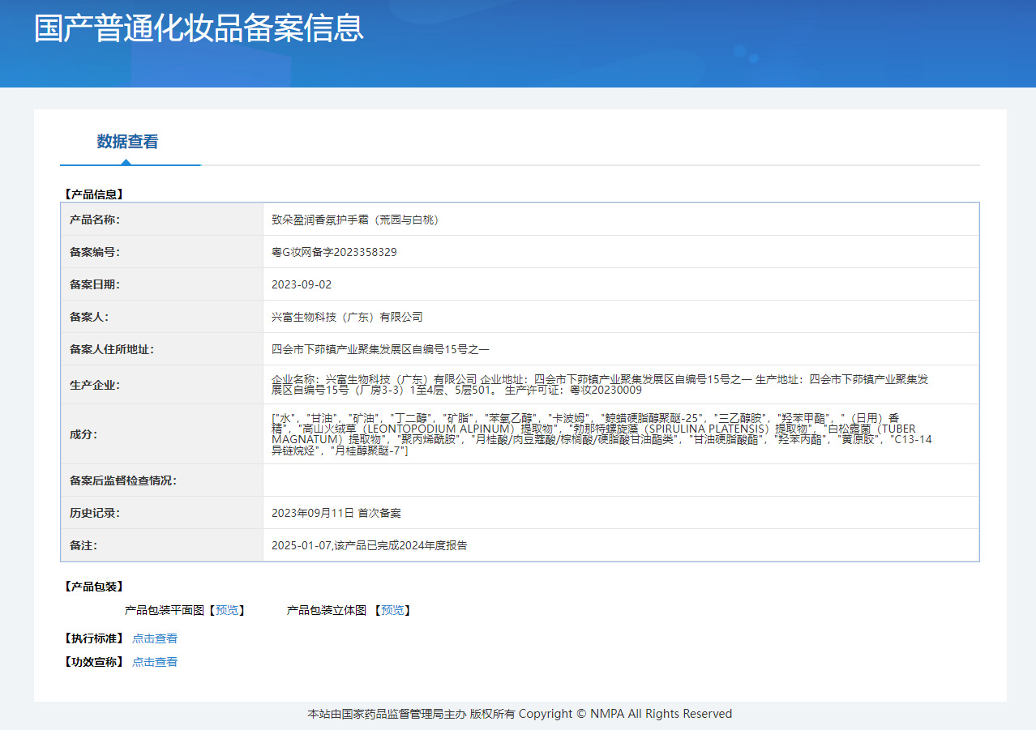
Task: Click the 成分 ingredients list text
Action: (601, 433)
